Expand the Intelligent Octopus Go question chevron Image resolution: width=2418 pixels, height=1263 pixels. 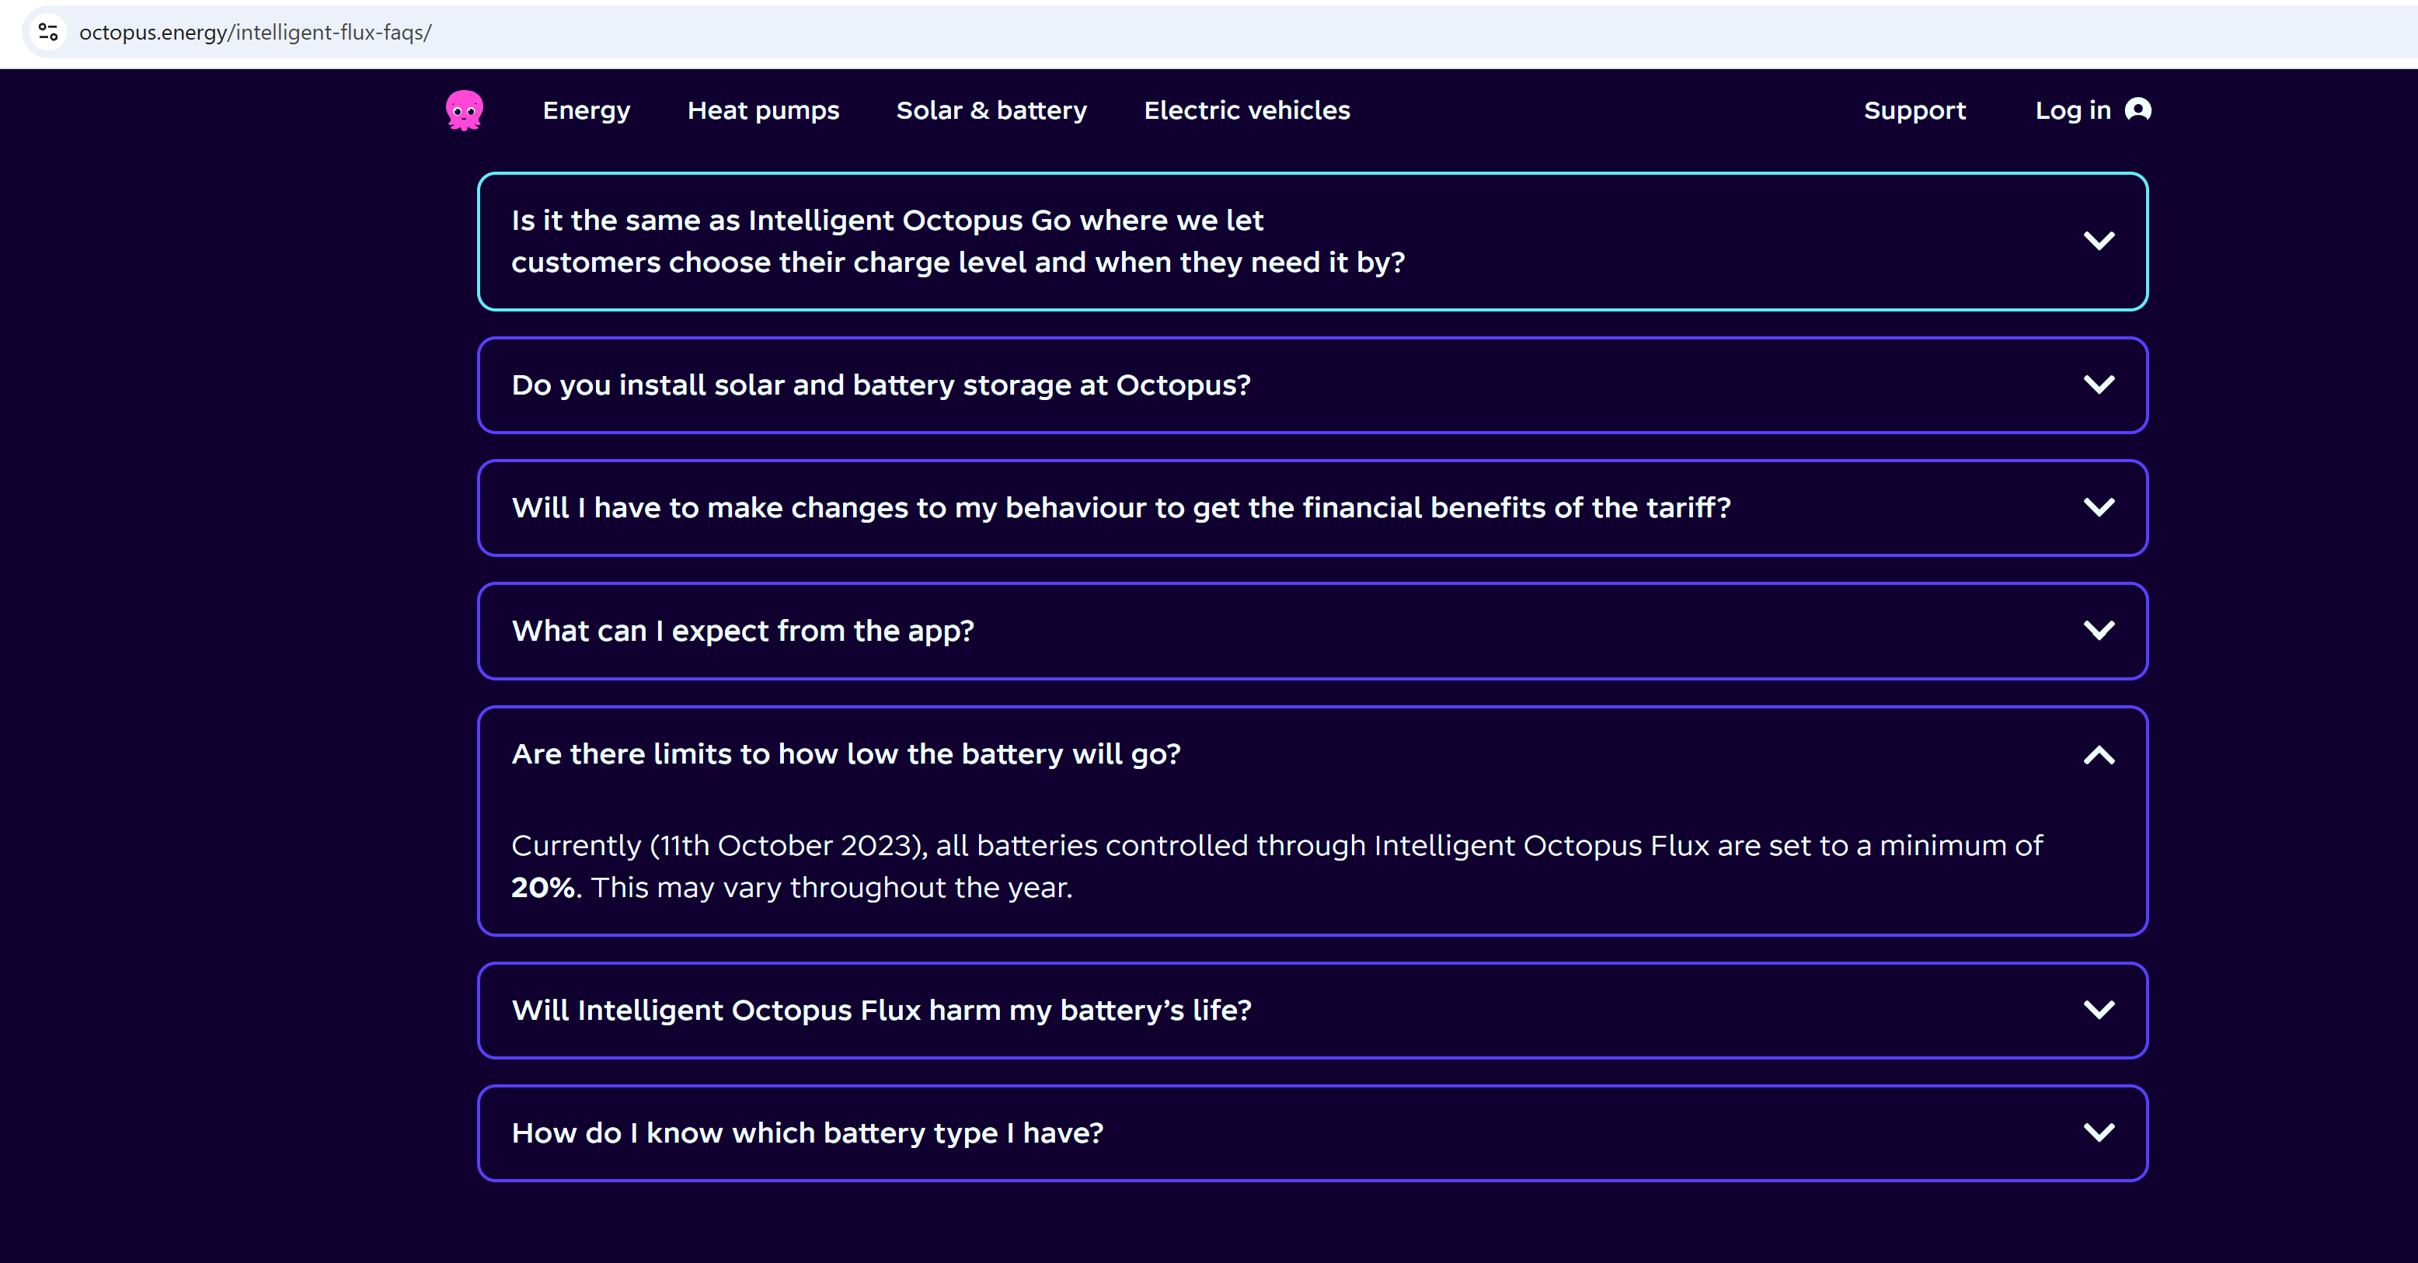(x=2099, y=241)
